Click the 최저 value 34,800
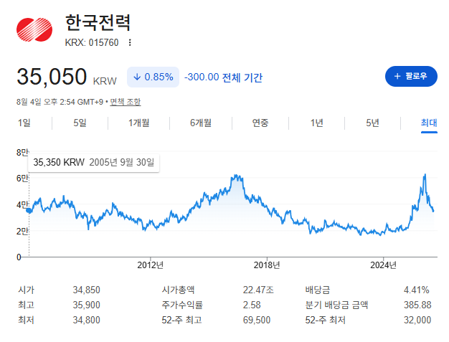 tap(87, 320)
